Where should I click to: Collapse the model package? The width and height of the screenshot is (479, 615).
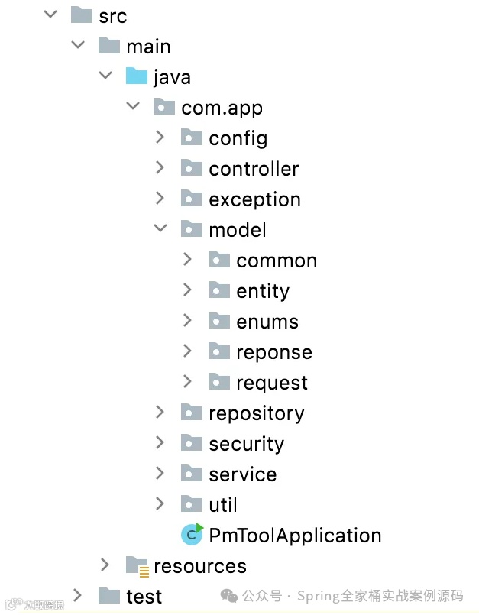click(x=160, y=229)
